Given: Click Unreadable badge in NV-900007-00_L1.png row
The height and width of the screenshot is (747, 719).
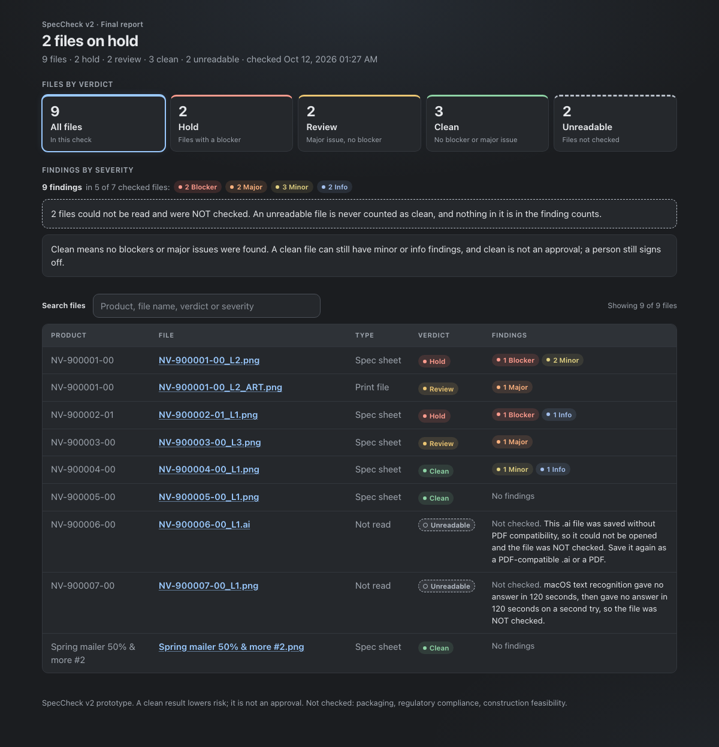Looking at the screenshot, I should click(446, 586).
